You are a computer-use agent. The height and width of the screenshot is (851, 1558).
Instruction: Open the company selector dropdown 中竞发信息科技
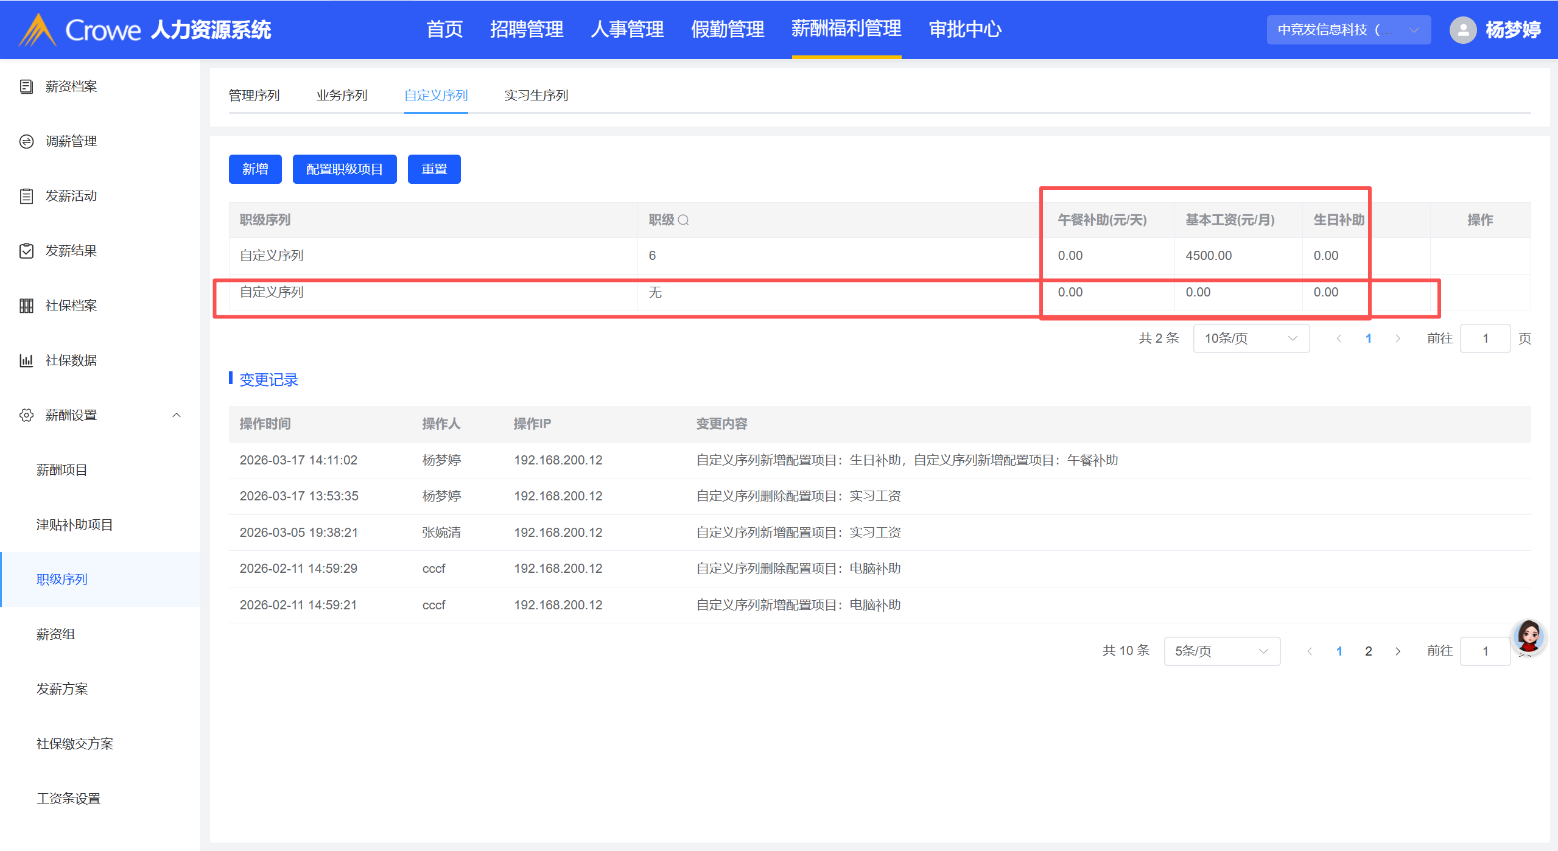coord(1348,30)
